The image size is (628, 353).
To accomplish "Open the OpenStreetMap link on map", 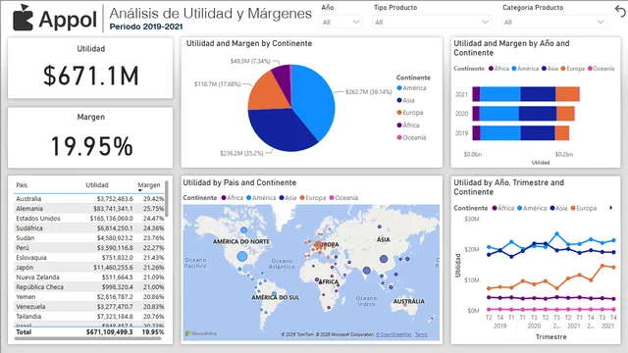I will pos(393,334).
